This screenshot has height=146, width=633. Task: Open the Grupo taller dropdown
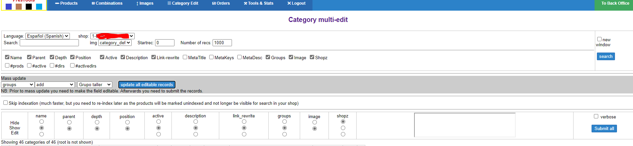tap(95, 85)
